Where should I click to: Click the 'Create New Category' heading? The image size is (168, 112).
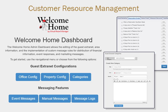pos(113,63)
